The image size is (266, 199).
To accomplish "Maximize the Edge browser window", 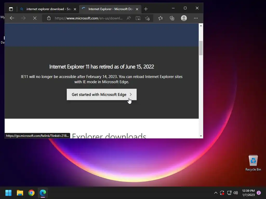I will (x=185, y=8).
